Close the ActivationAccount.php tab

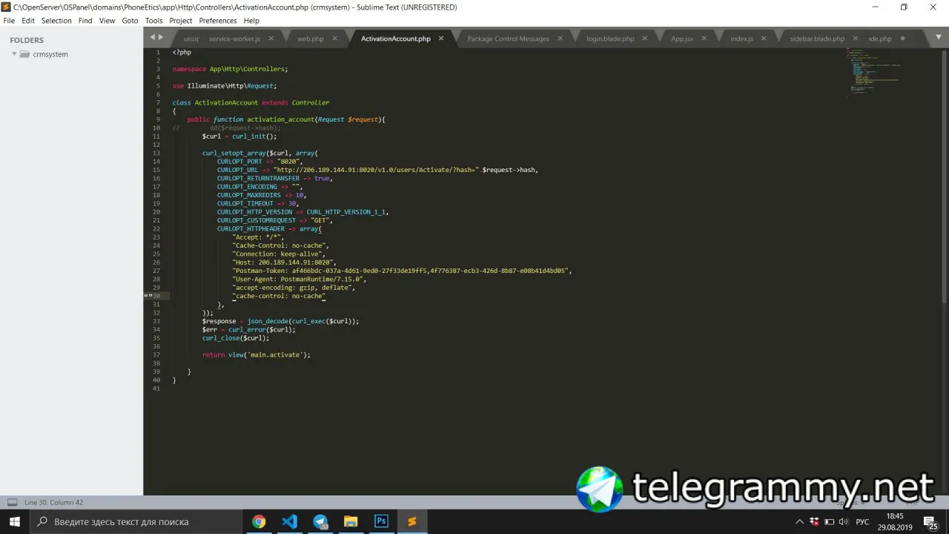(x=441, y=38)
